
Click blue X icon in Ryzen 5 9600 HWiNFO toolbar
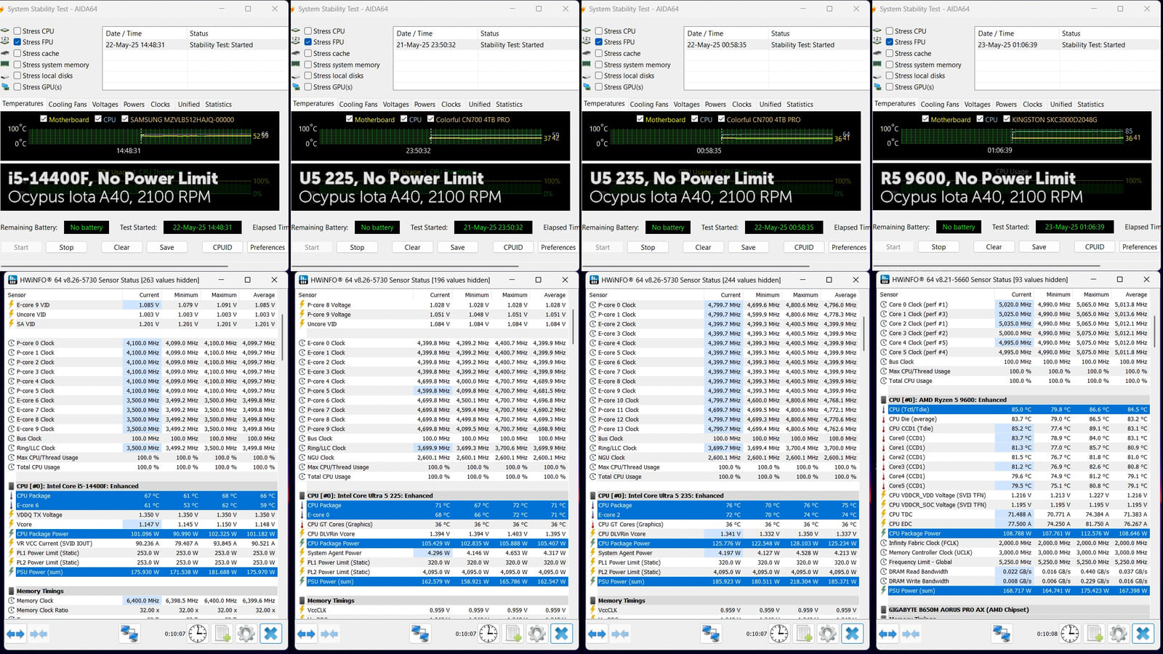[x=1143, y=634]
